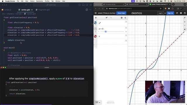Customize VS Code layout
The width and height of the screenshot is (187, 105).
pos(91,5)
